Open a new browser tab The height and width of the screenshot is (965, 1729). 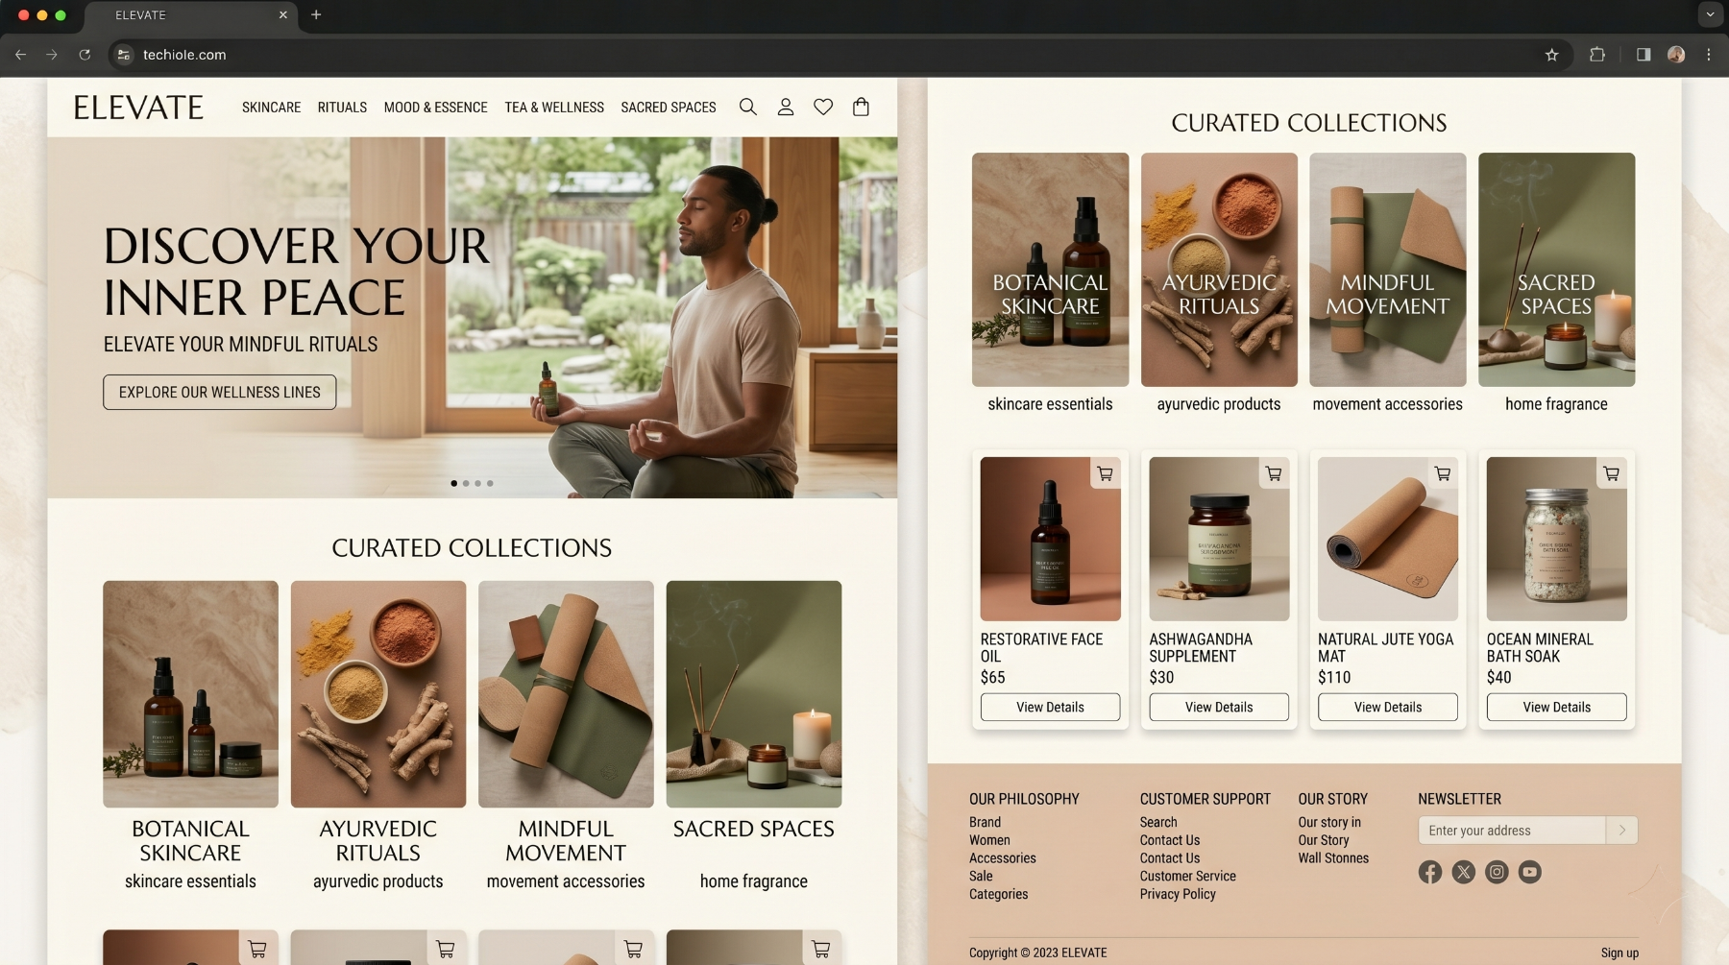(x=316, y=14)
